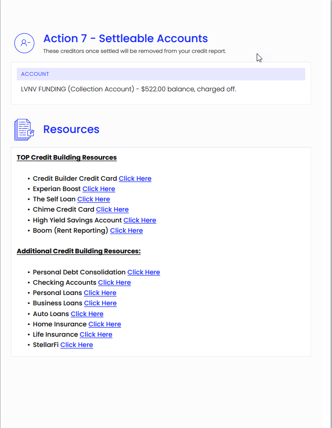332x428 pixels.
Task: Open Boom Rent Reporting Click Here link
Action: [126, 231]
